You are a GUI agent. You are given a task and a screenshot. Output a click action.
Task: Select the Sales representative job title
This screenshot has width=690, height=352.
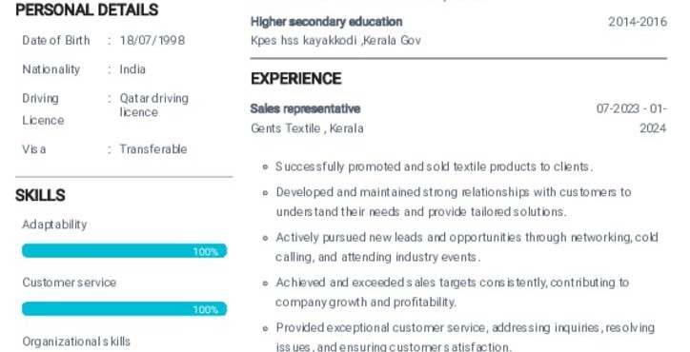tap(305, 108)
